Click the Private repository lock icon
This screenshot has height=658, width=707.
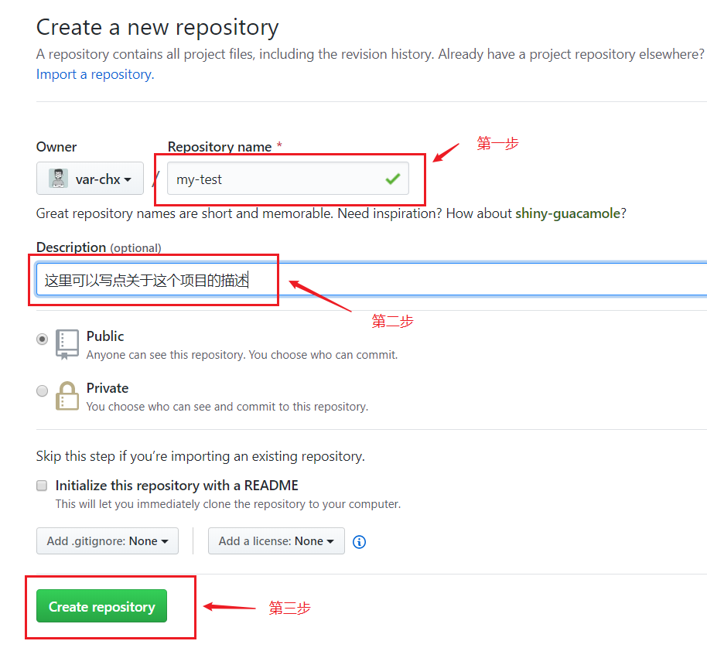(67, 395)
